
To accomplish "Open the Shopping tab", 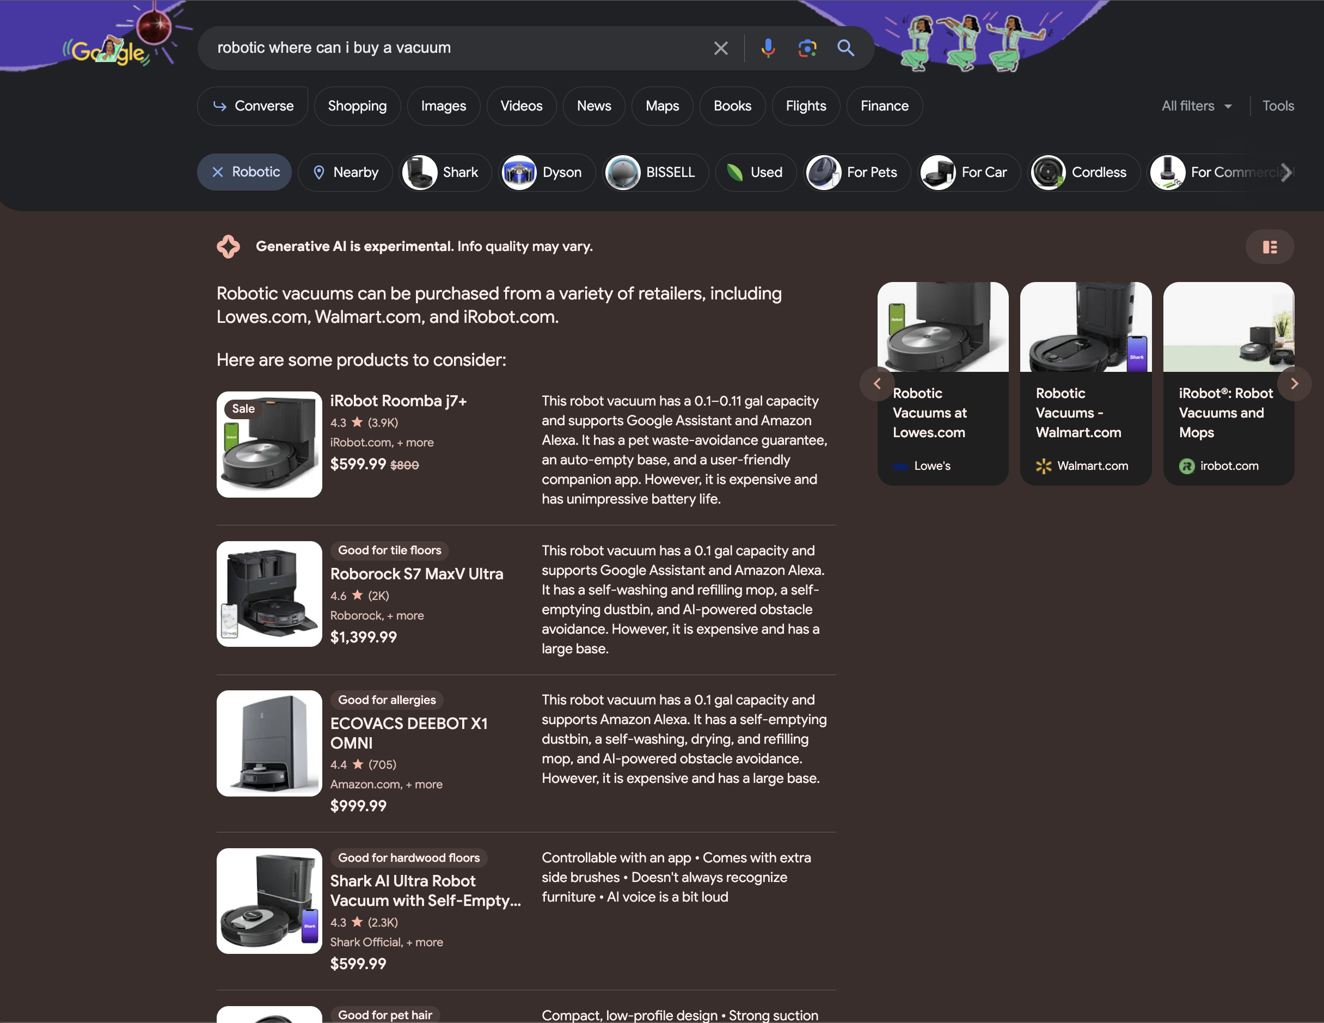I will [x=357, y=105].
